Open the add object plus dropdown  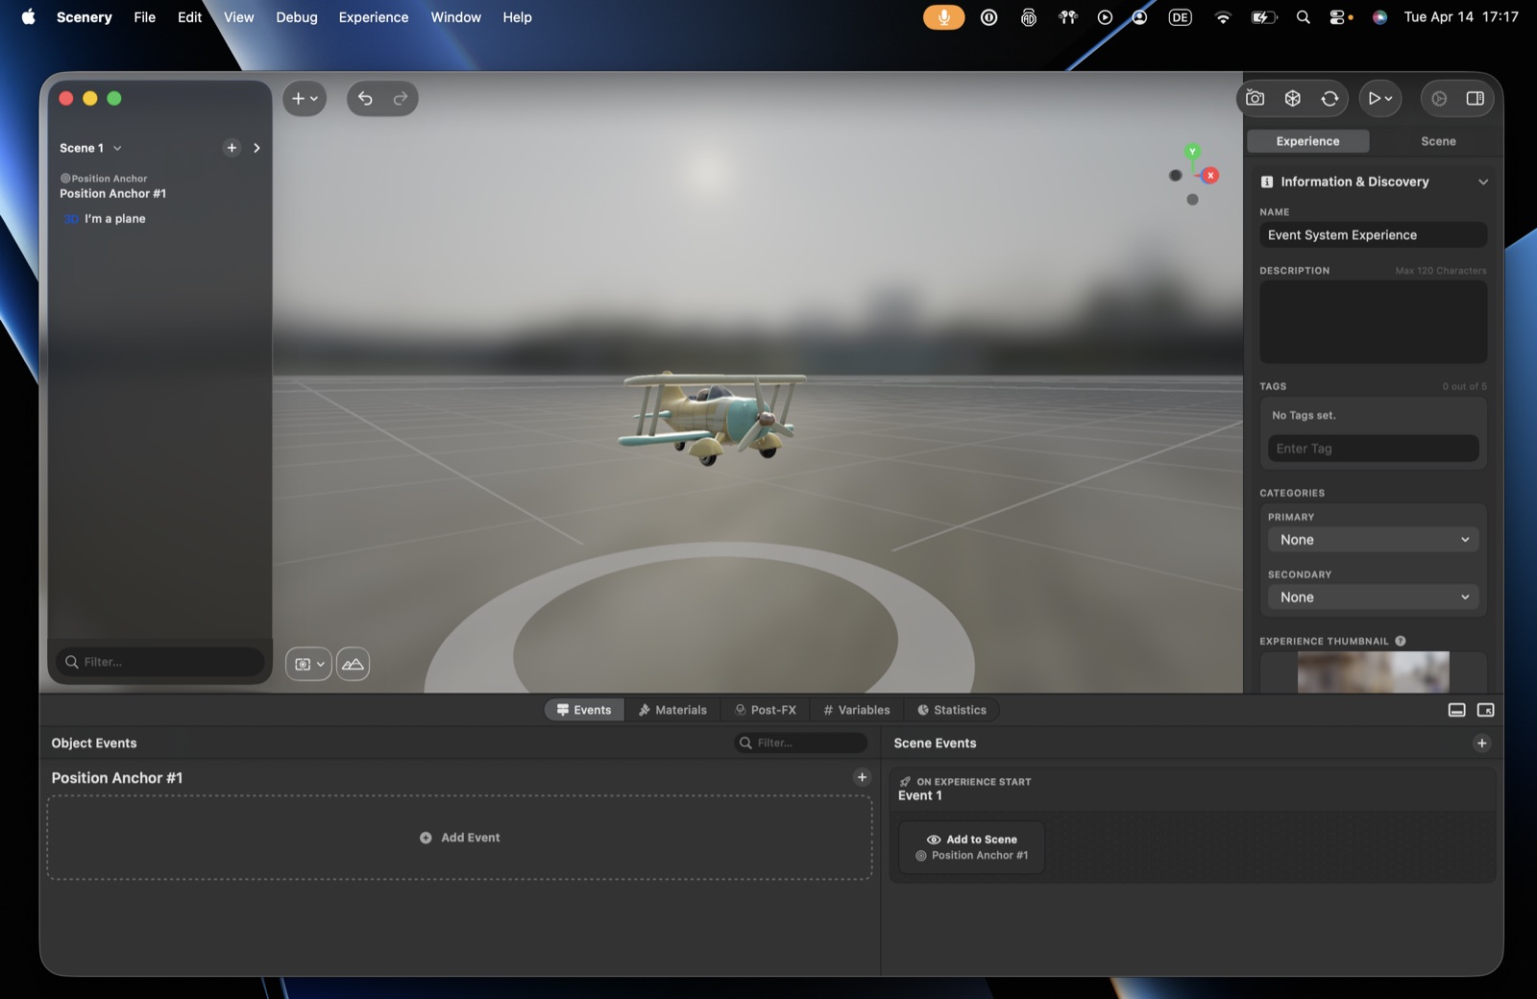pyautogui.click(x=305, y=98)
